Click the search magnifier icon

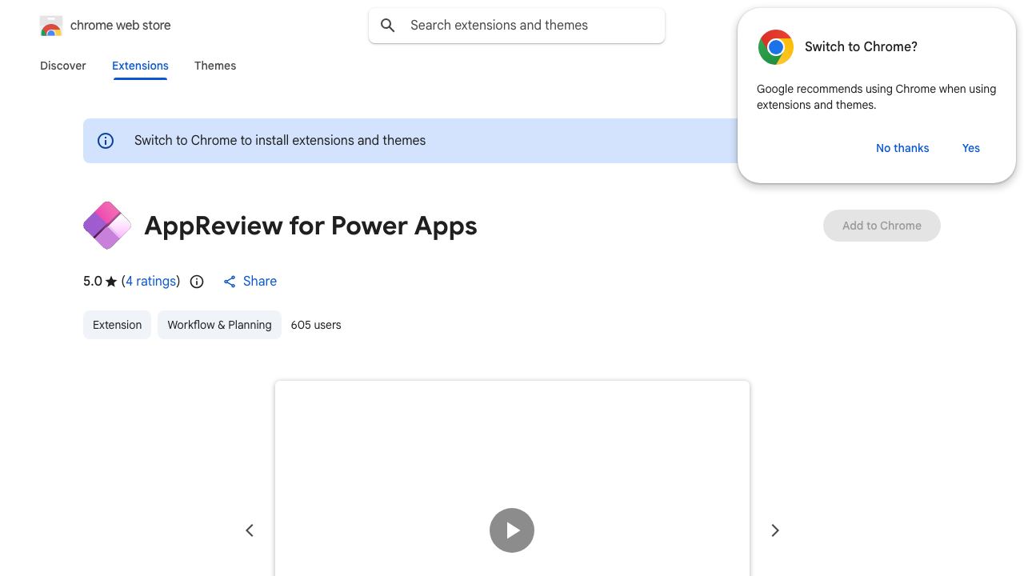coord(388,26)
